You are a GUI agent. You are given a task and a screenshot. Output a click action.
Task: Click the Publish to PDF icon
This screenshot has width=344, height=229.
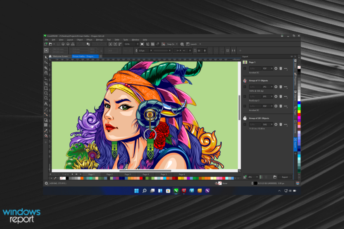[120, 44]
